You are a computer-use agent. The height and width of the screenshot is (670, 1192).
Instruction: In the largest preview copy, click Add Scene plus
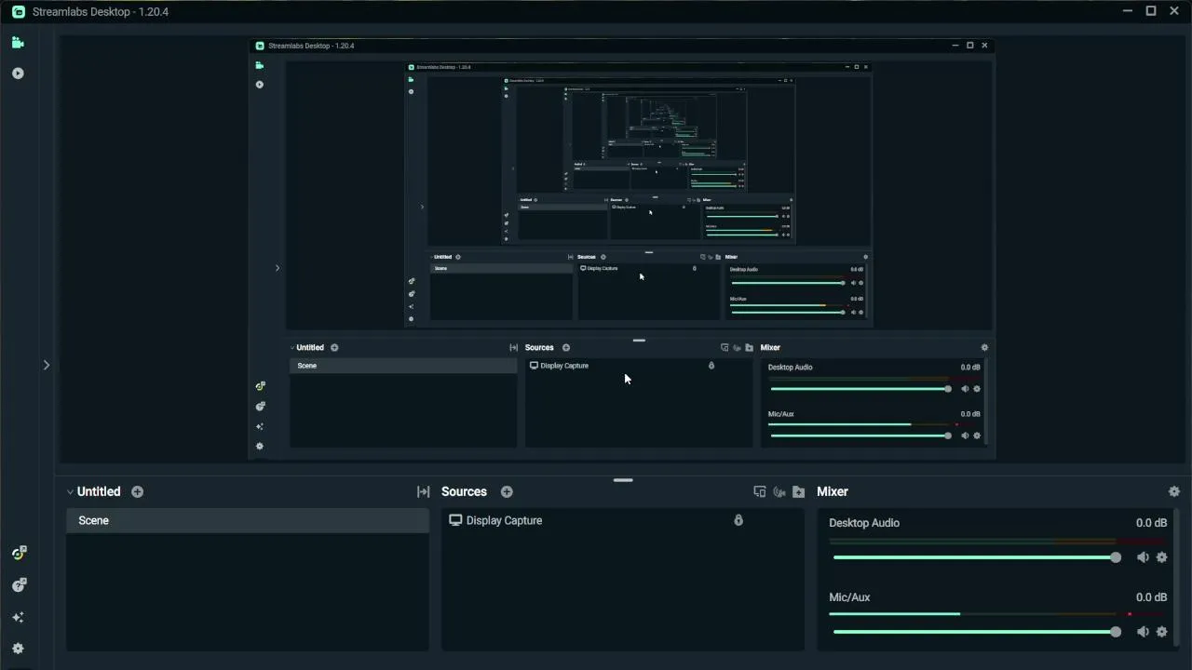coord(334,348)
